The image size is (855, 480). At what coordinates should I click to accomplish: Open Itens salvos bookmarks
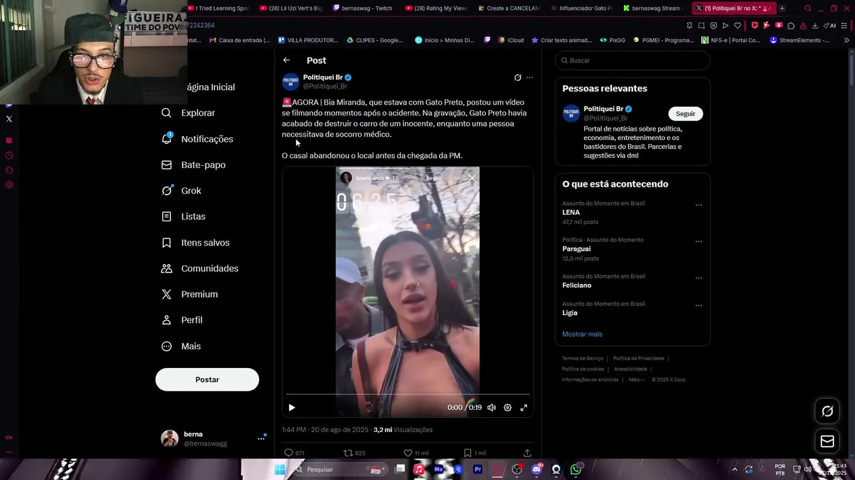click(x=196, y=243)
